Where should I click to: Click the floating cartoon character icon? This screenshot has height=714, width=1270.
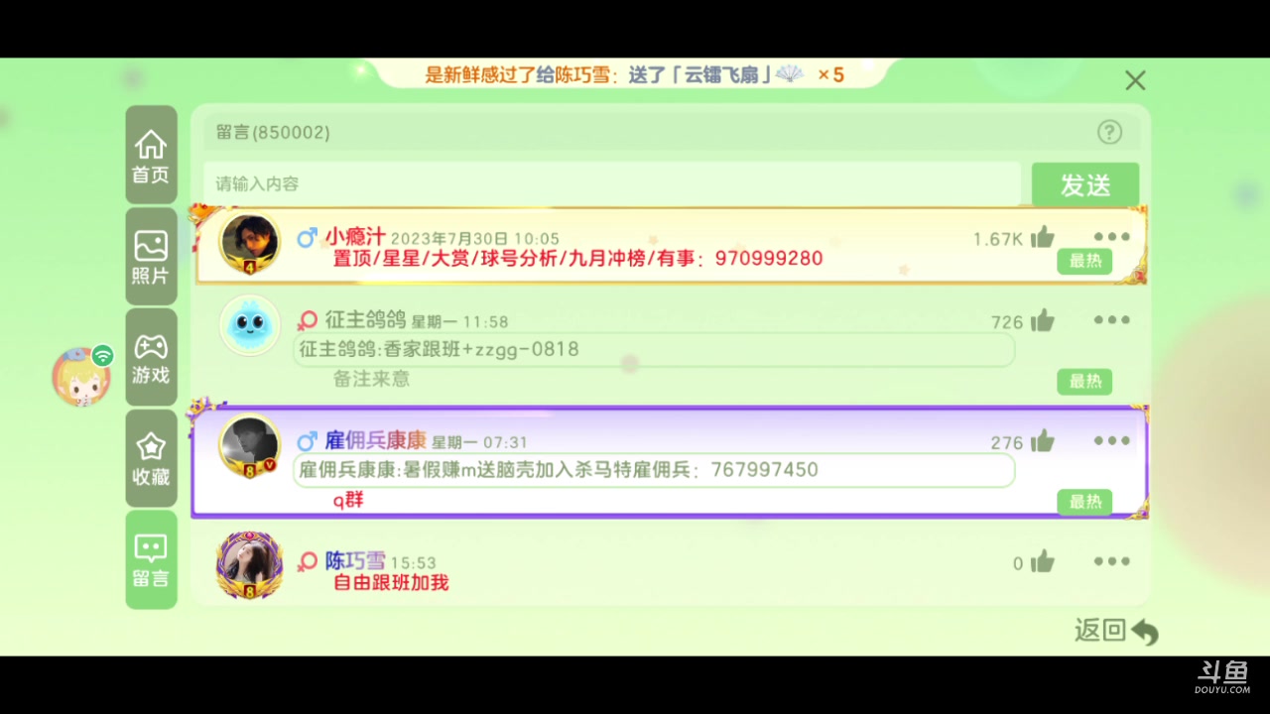click(x=83, y=377)
